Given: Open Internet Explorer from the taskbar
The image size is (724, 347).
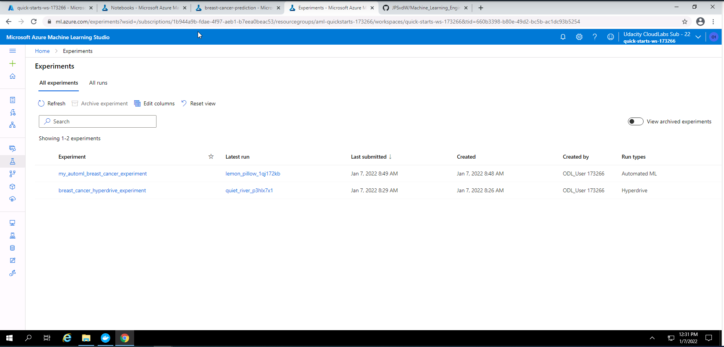Looking at the screenshot, I should point(67,338).
